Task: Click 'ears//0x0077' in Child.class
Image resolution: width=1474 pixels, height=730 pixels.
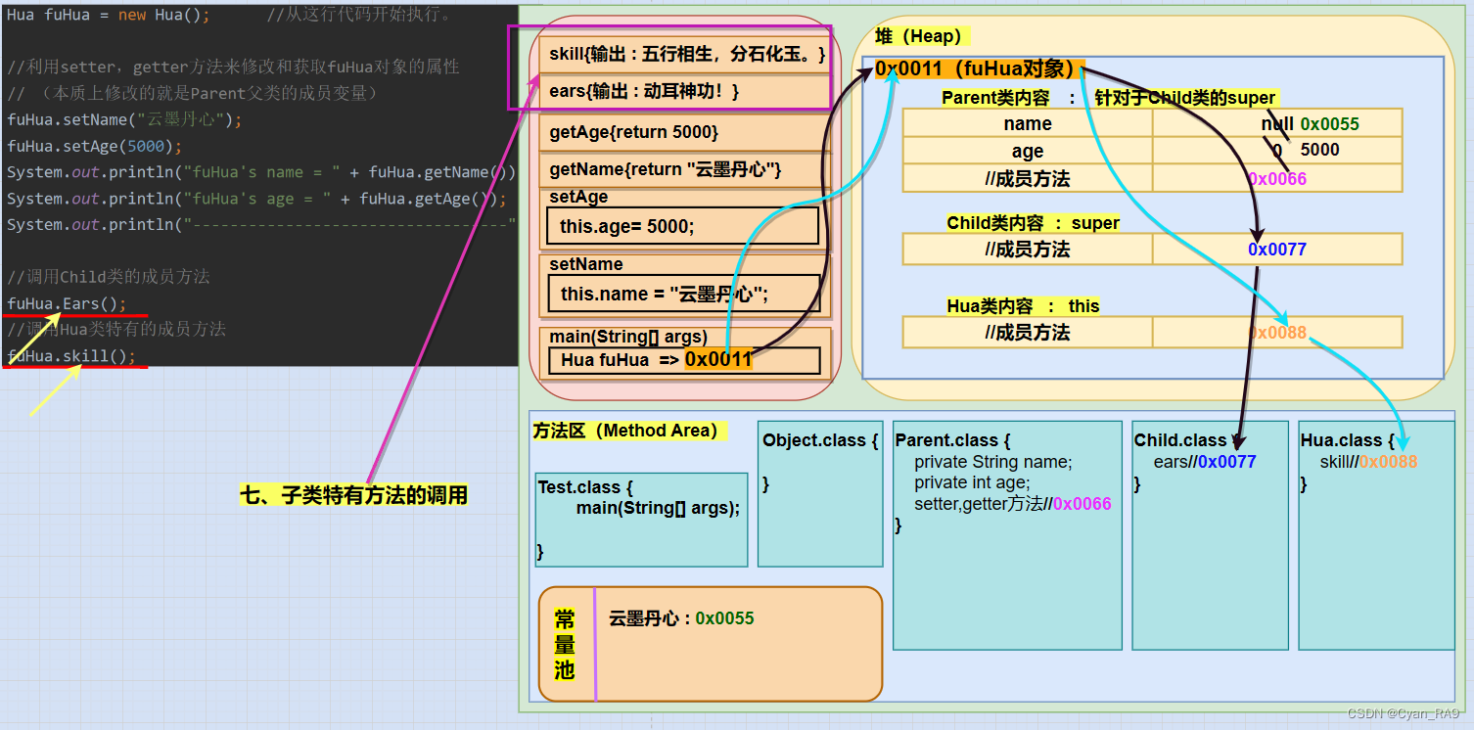Action: pos(1205,462)
